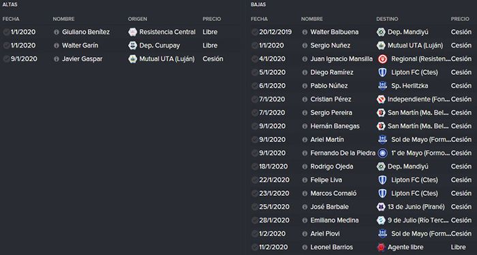
Task: Click the Resistencia Central club badge
Action: pos(133,32)
